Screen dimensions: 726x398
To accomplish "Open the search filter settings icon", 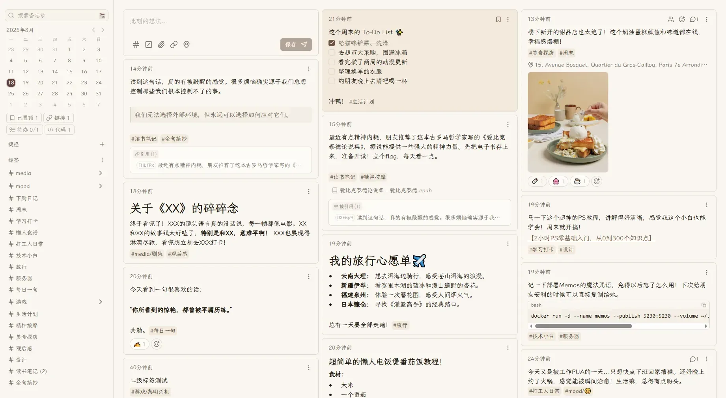I will pos(102,15).
